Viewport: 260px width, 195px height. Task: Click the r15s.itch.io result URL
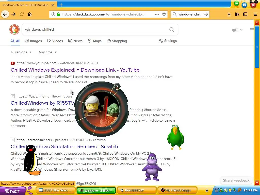44,96
